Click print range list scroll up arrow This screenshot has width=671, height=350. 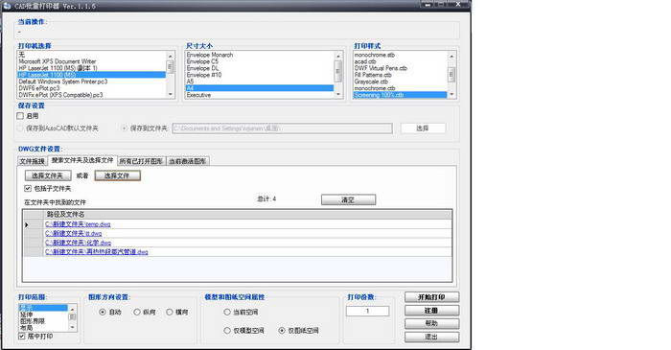72,309
